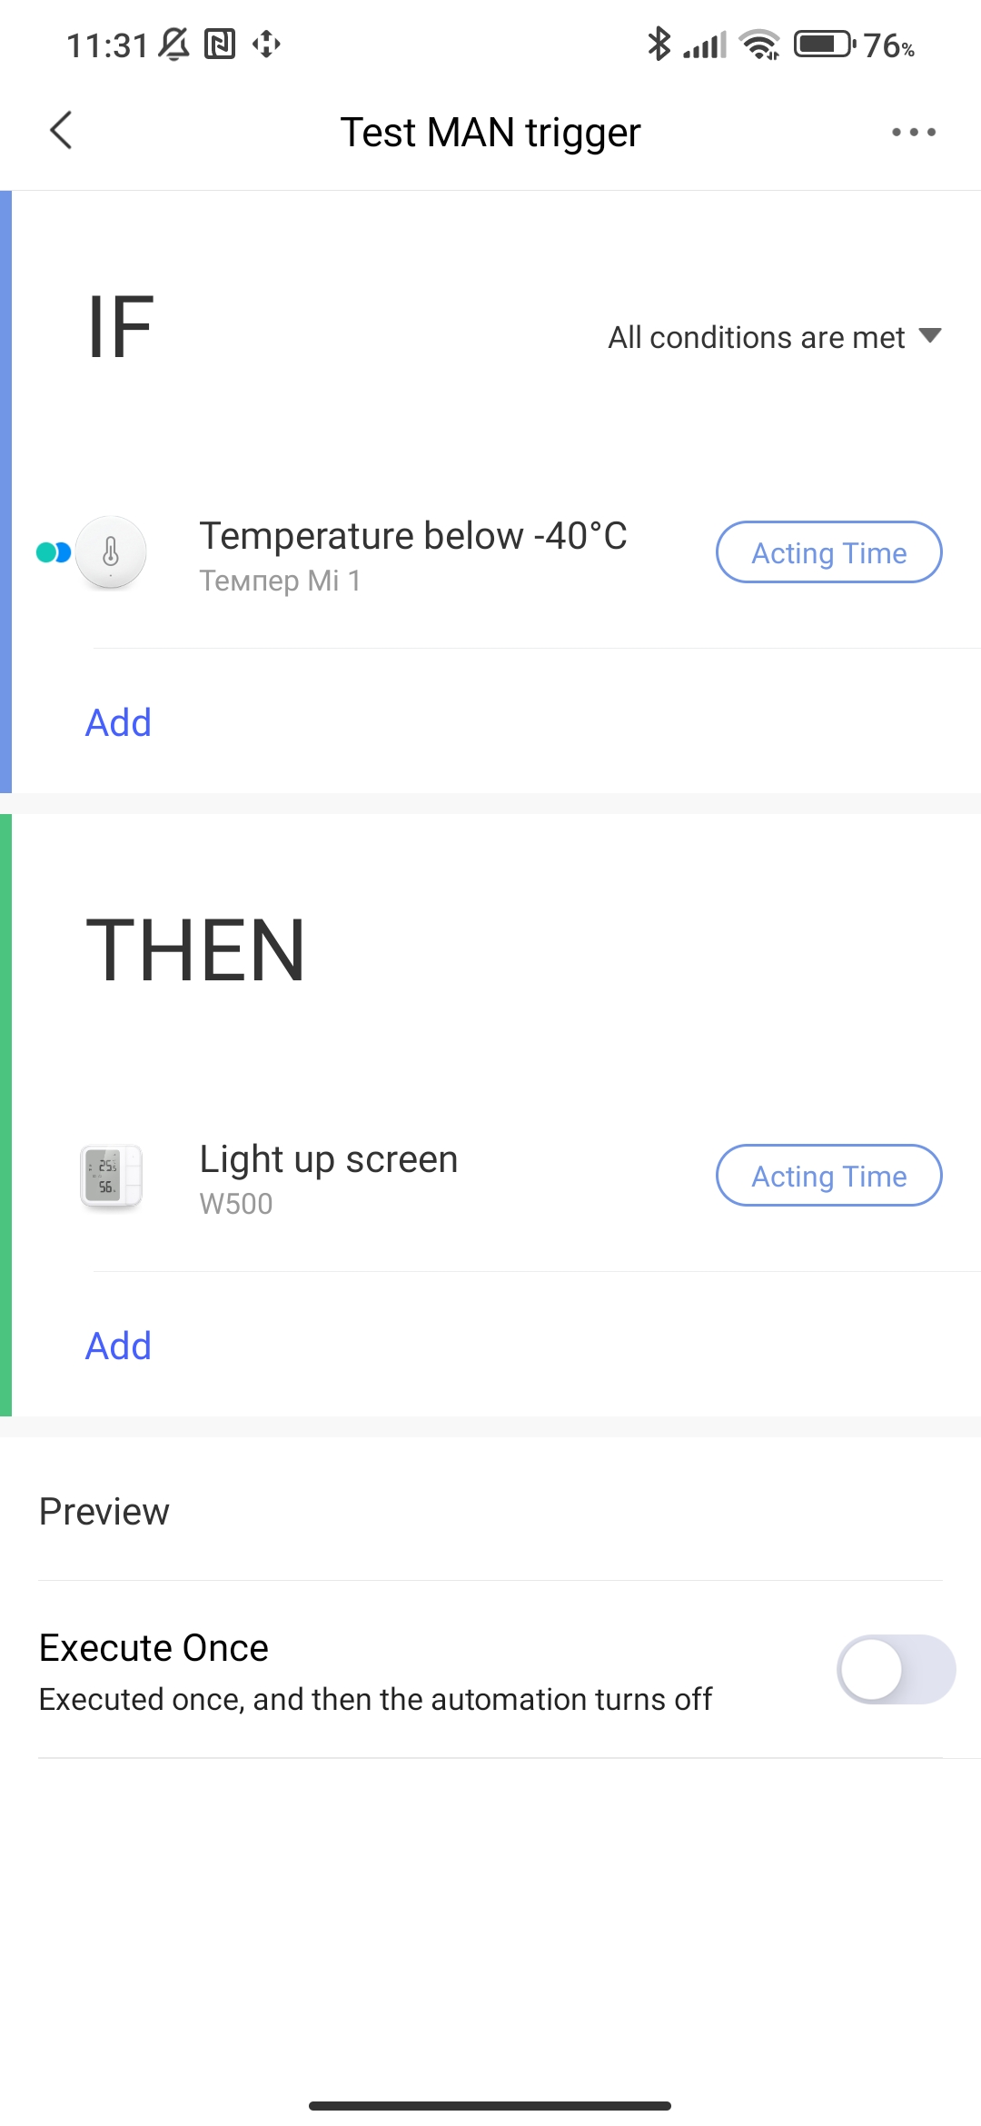Tap the muted notifications bell icon
Viewport: 981px width, 2126px height.
(x=174, y=44)
